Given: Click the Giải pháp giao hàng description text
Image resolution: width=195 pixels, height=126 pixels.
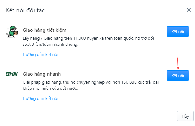Looking at the screenshot, I should point(91,85).
